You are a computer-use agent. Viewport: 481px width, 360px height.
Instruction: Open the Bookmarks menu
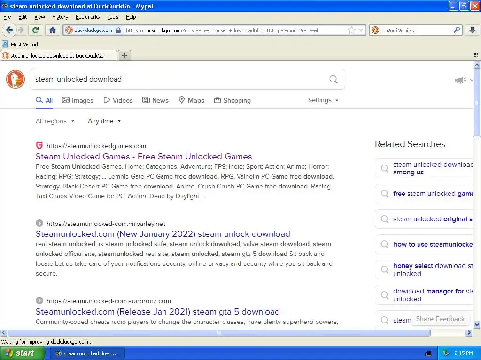(x=87, y=17)
